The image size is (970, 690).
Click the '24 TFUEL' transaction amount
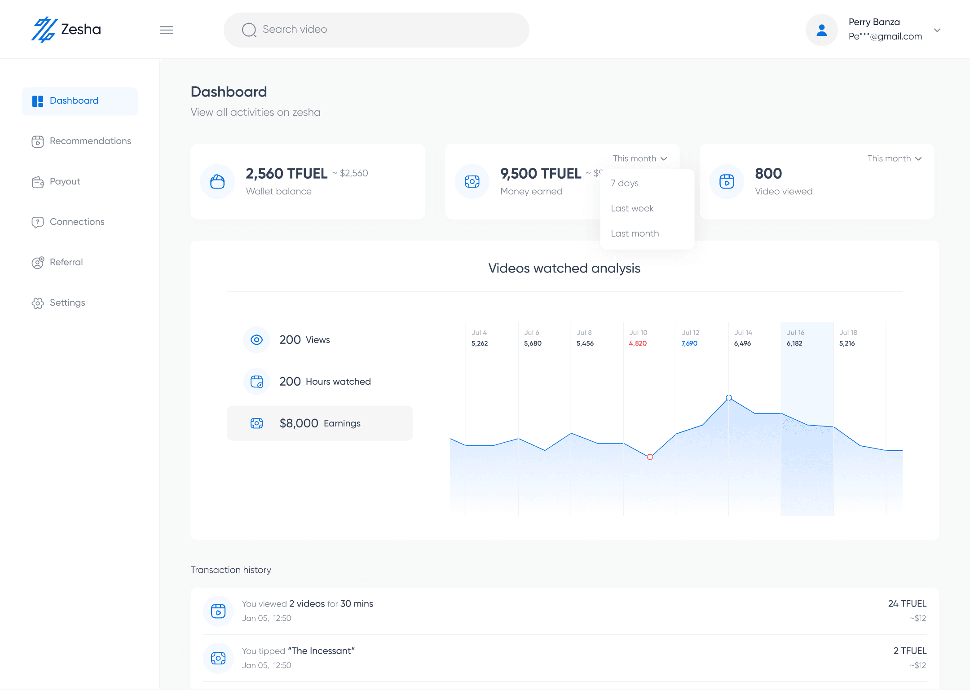(x=907, y=604)
